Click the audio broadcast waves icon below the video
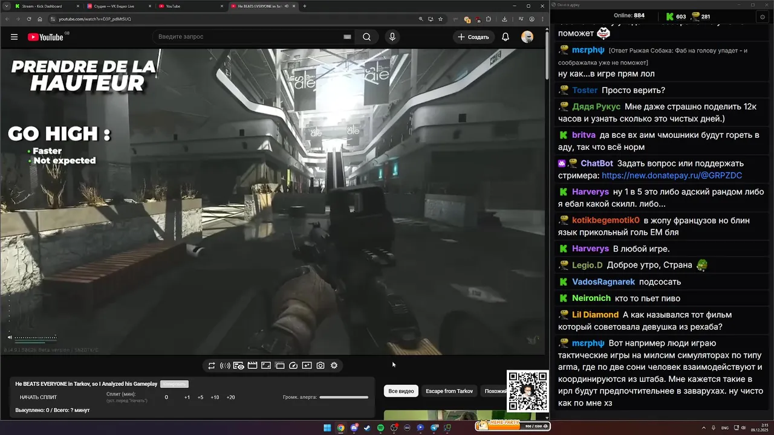Screen dimensions: 774x435 click(225, 366)
